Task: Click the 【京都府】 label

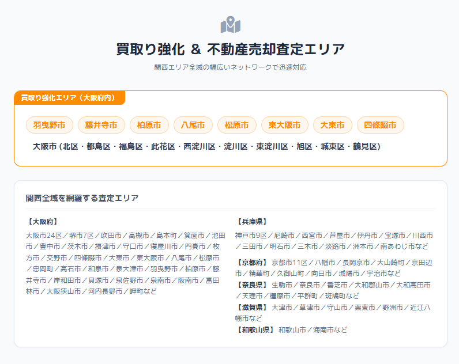Action: (252, 263)
